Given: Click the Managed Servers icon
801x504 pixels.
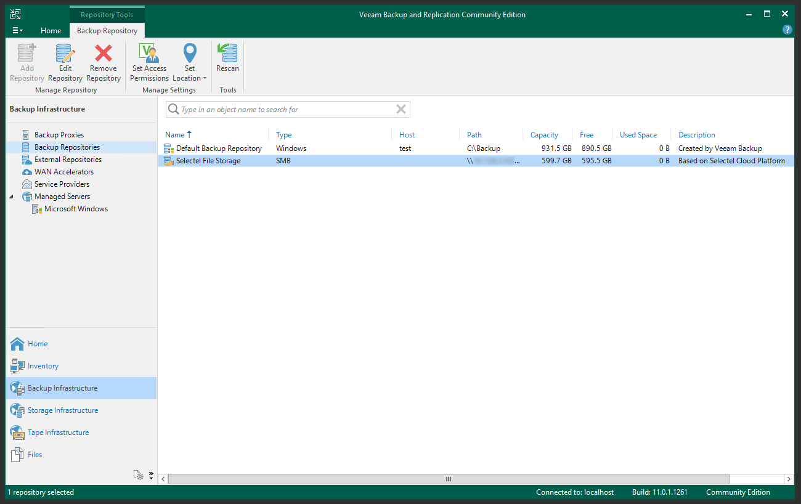Looking at the screenshot, I should 27,197.
